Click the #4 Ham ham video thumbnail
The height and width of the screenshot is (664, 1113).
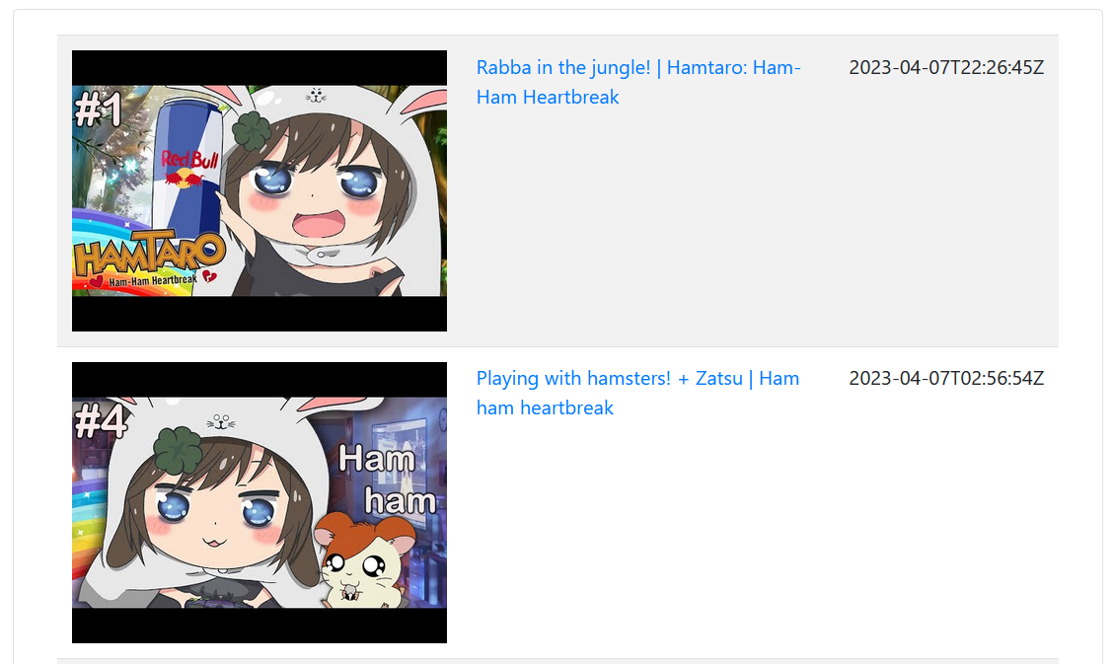(x=260, y=502)
